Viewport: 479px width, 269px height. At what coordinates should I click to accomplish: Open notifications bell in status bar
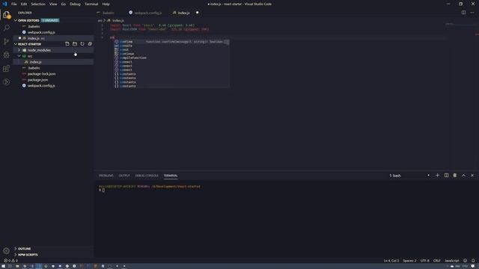(473, 261)
